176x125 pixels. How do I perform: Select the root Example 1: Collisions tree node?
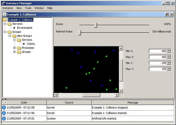click(x=20, y=20)
